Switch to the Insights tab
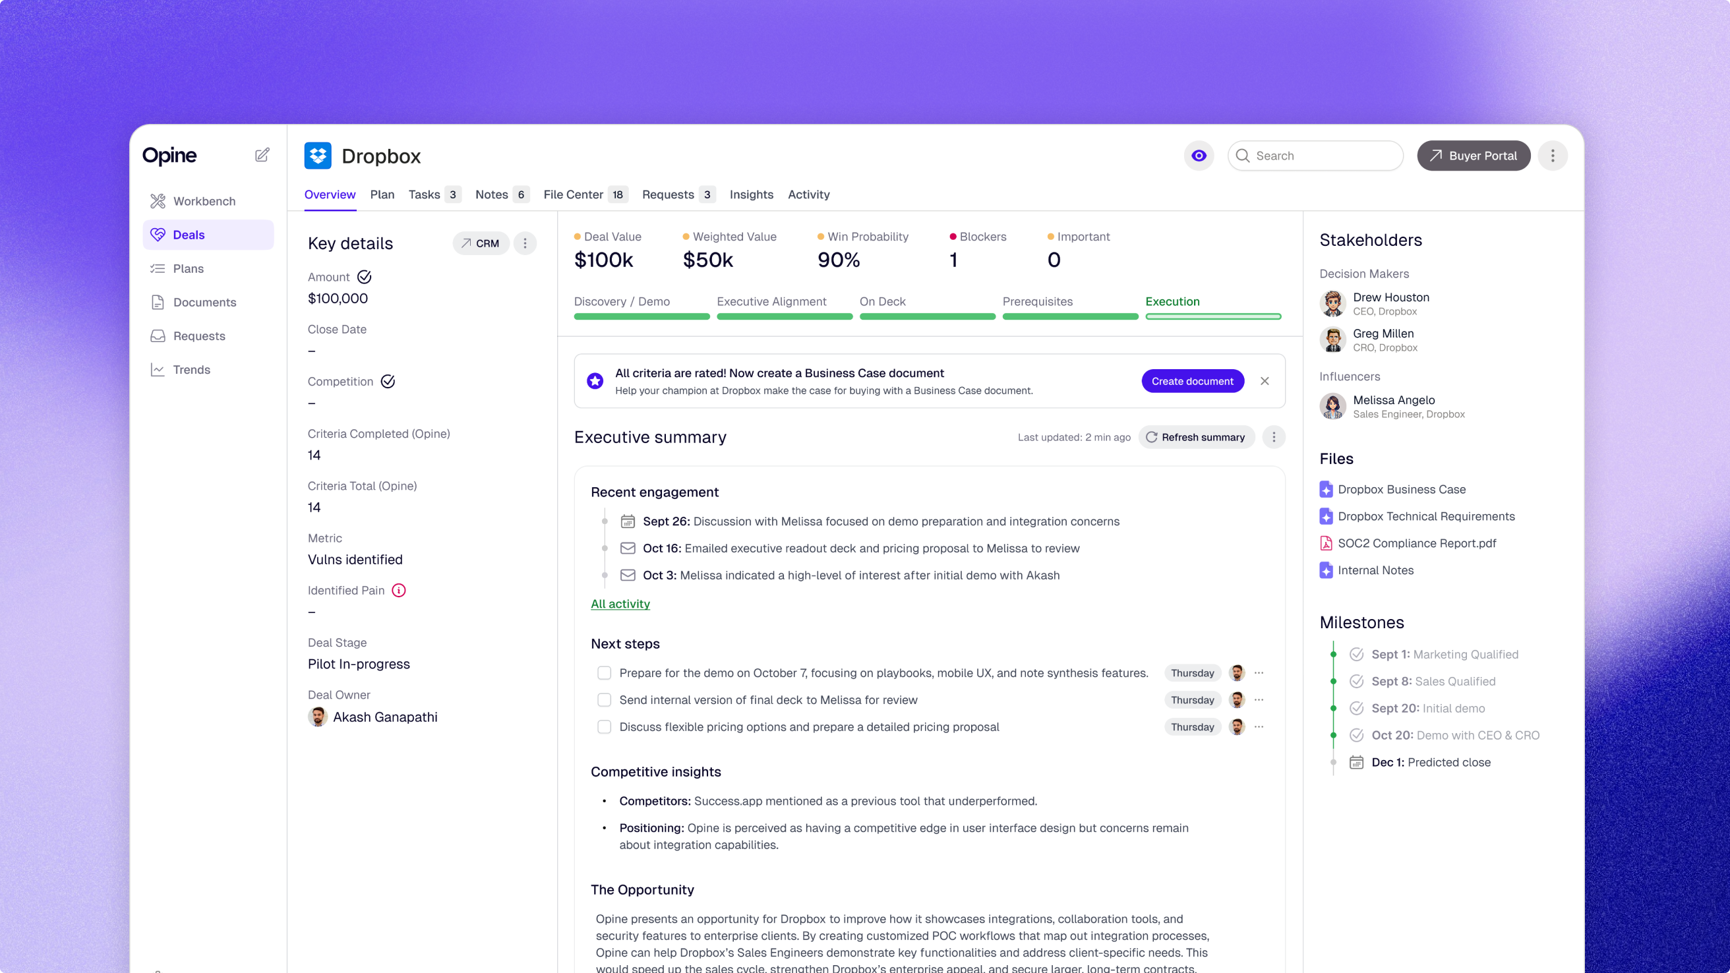Screen dimensions: 1730x973 [x=751, y=194]
